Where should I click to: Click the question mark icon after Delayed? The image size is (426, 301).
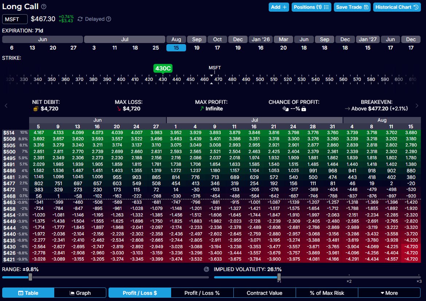coord(109,19)
